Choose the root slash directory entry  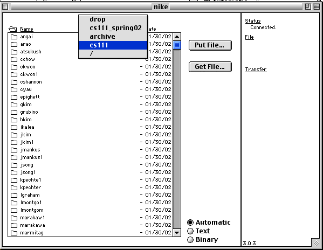click(113, 54)
